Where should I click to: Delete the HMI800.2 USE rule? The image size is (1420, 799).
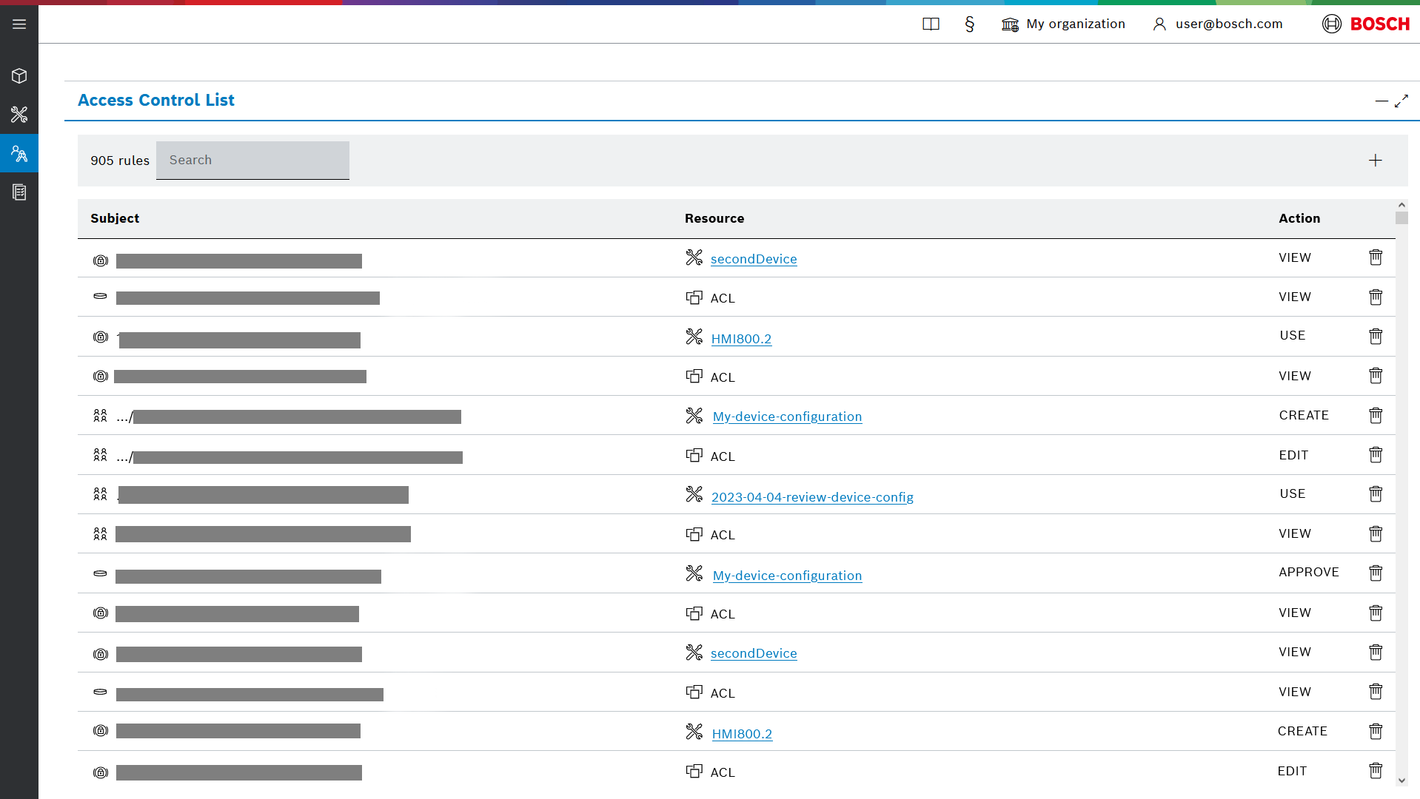tap(1375, 337)
